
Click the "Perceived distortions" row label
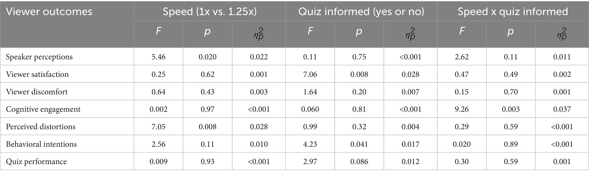(41, 127)
